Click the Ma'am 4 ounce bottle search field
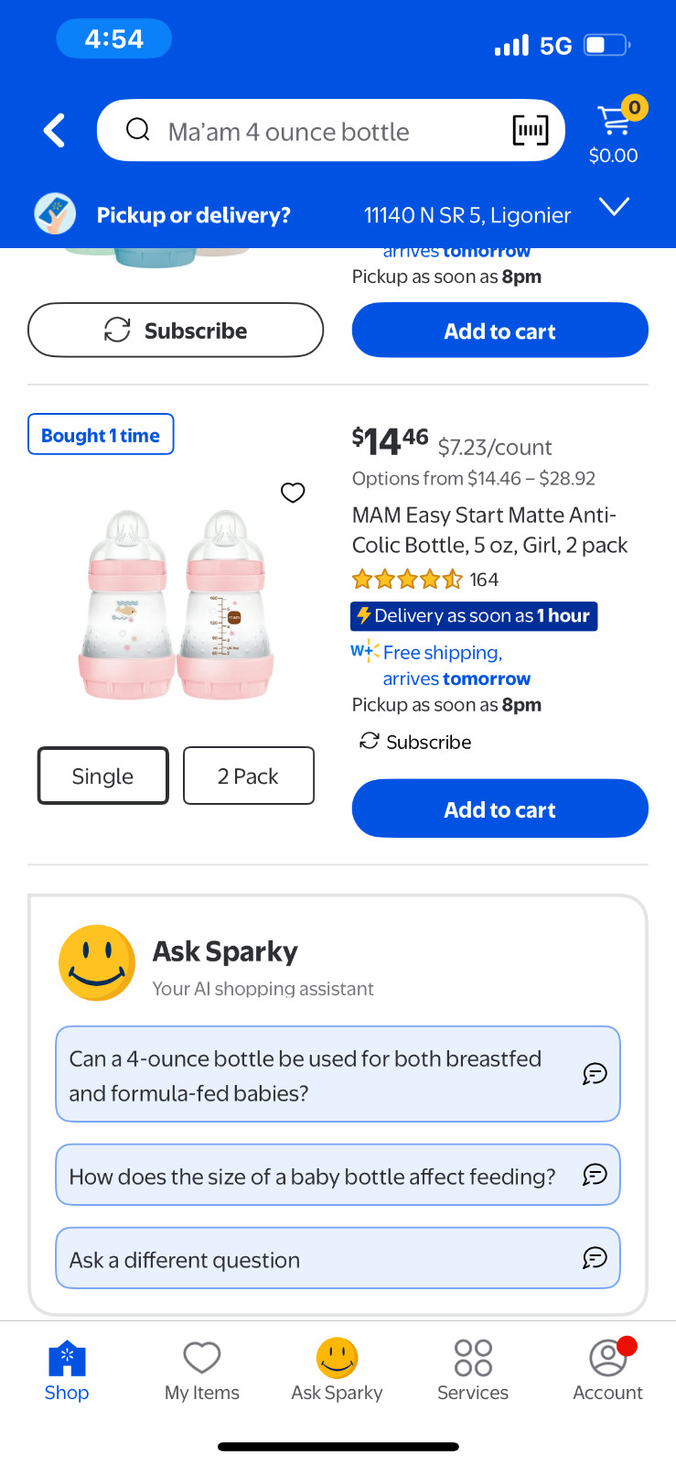 (331, 130)
